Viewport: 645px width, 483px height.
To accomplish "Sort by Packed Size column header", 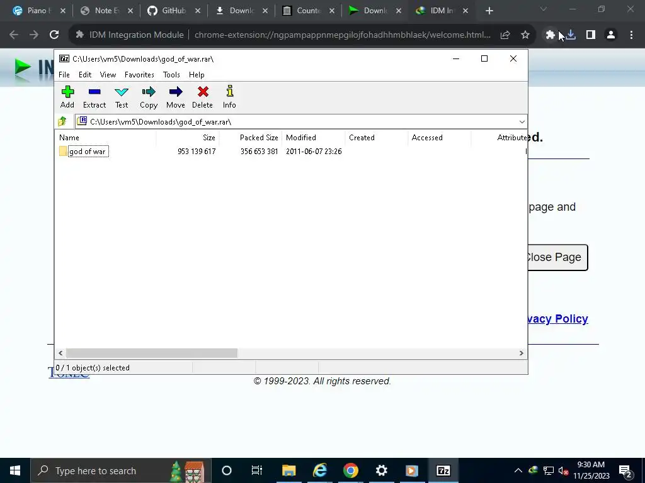I will (x=250, y=138).
